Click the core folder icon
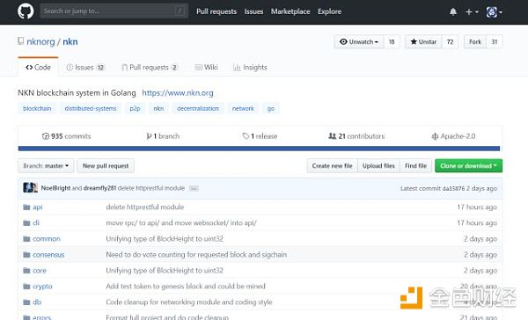This screenshot has height=320, width=528. tap(26, 270)
